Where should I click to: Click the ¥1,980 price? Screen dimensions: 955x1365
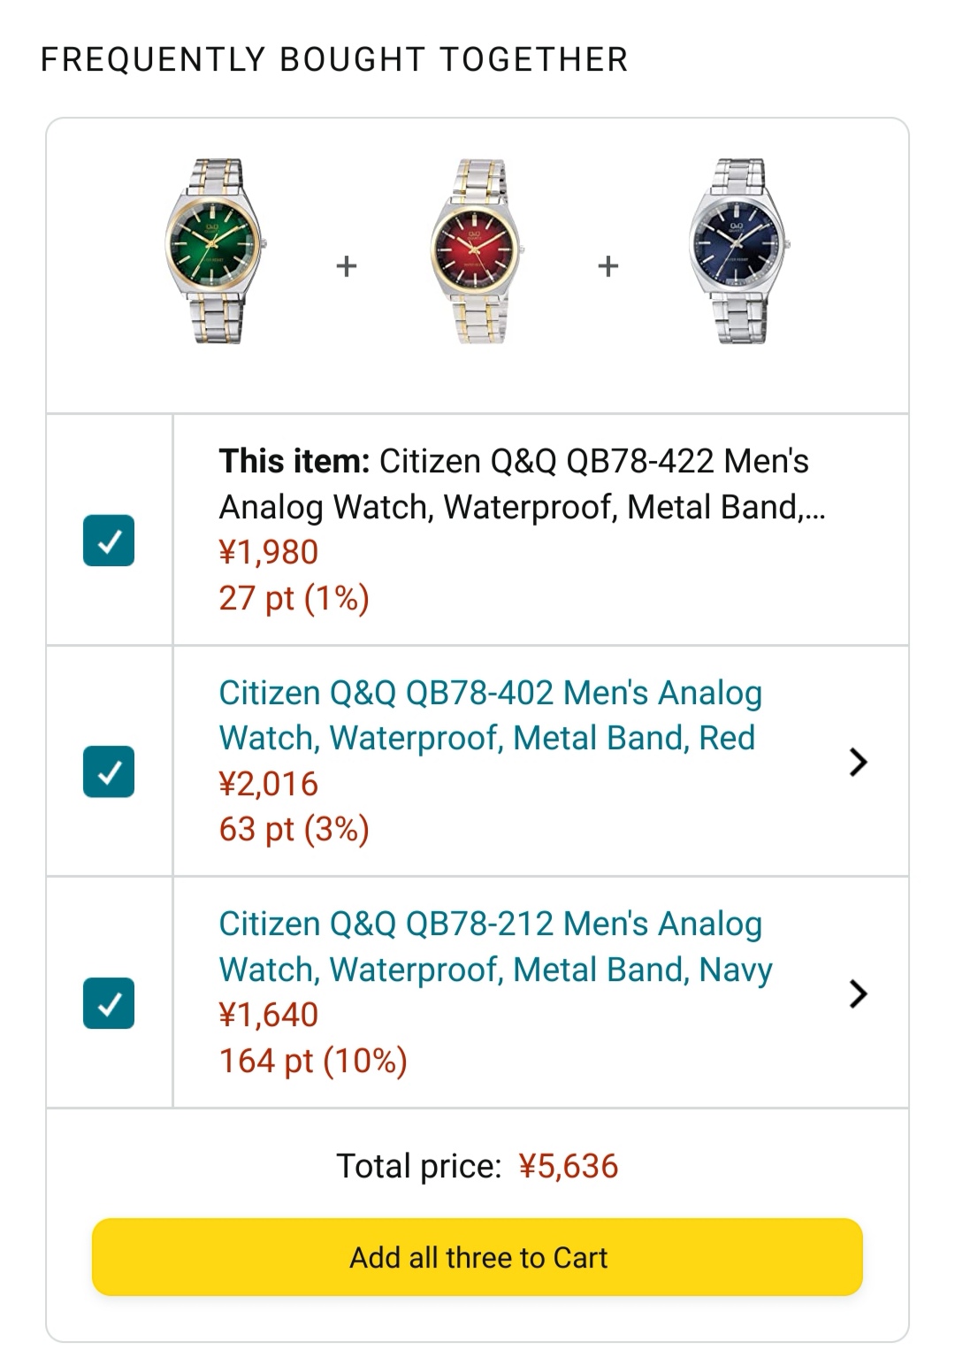pyautogui.click(x=269, y=552)
